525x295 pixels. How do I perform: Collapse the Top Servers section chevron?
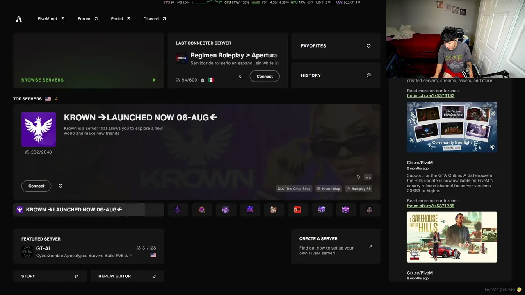(x=56, y=99)
